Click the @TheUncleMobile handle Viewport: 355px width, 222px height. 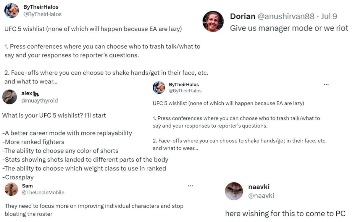[43, 192]
